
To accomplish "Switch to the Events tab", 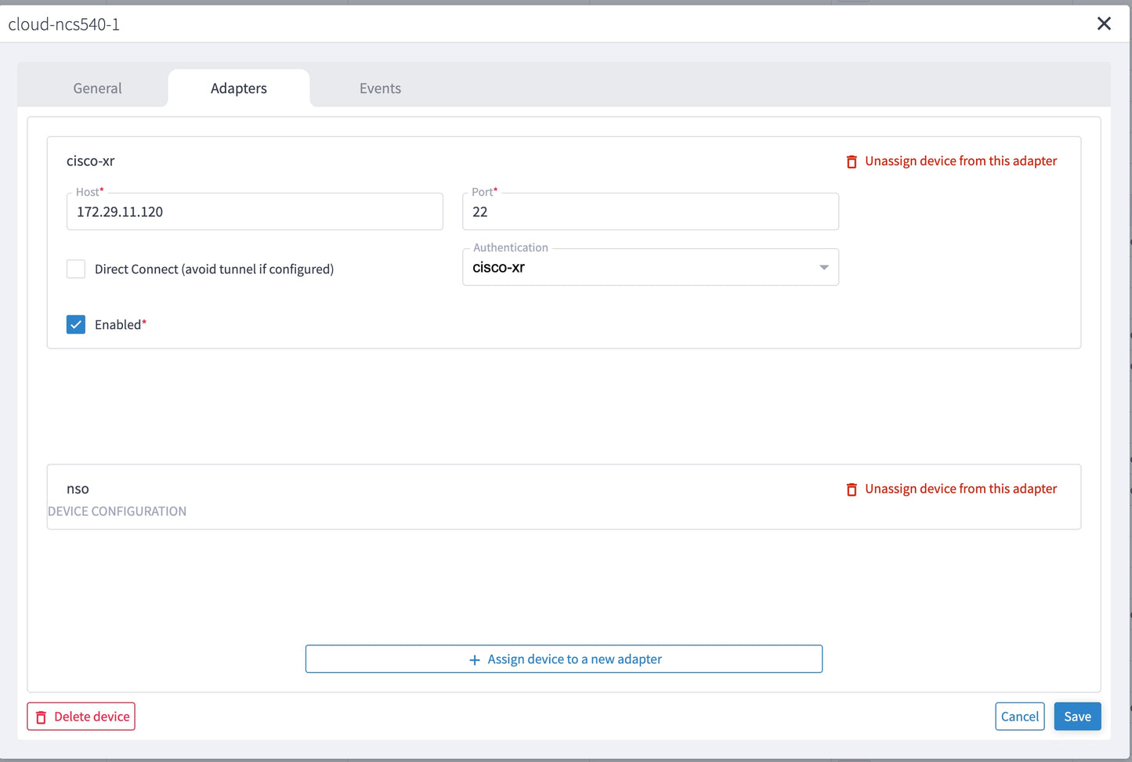I will (380, 88).
